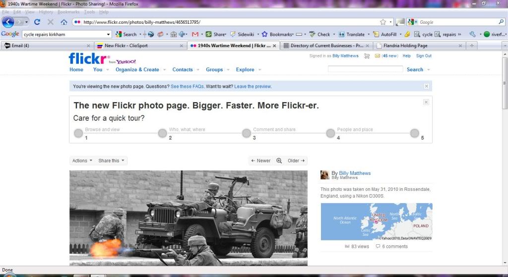The height and width of the screenshot is (277, 508).
Task: Select tour step 1 Browse and view
Action: 78,133
